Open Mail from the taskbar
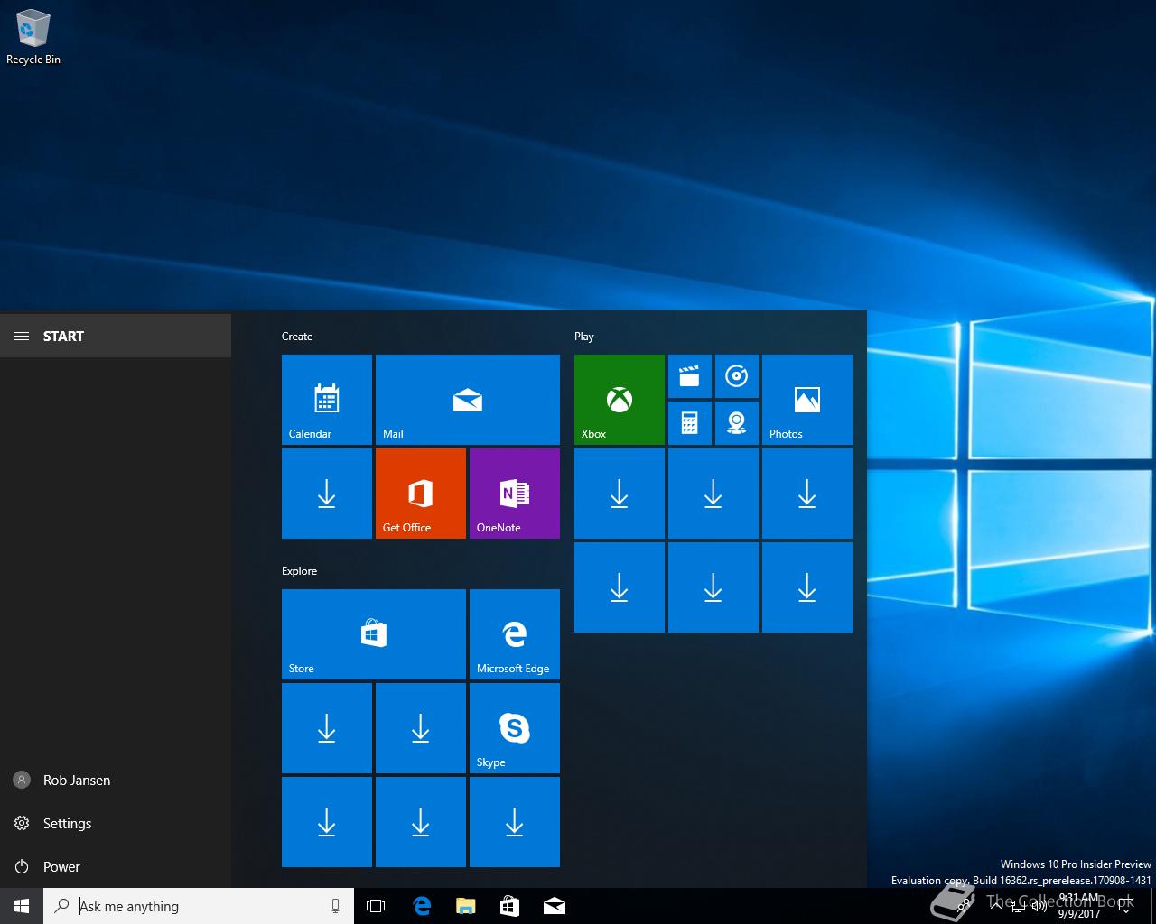This screenshot has width=1156, height=924. (555, 906)
